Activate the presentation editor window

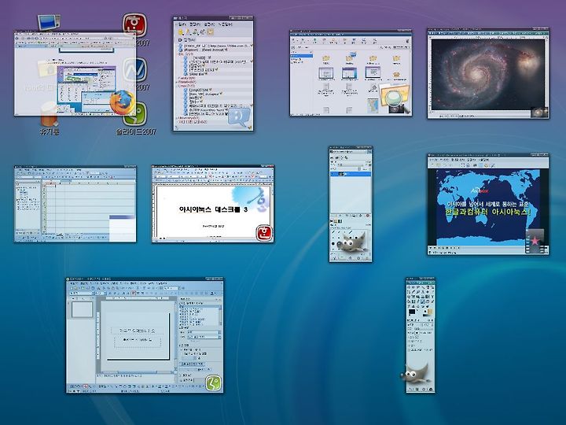[x=145, y=335]
